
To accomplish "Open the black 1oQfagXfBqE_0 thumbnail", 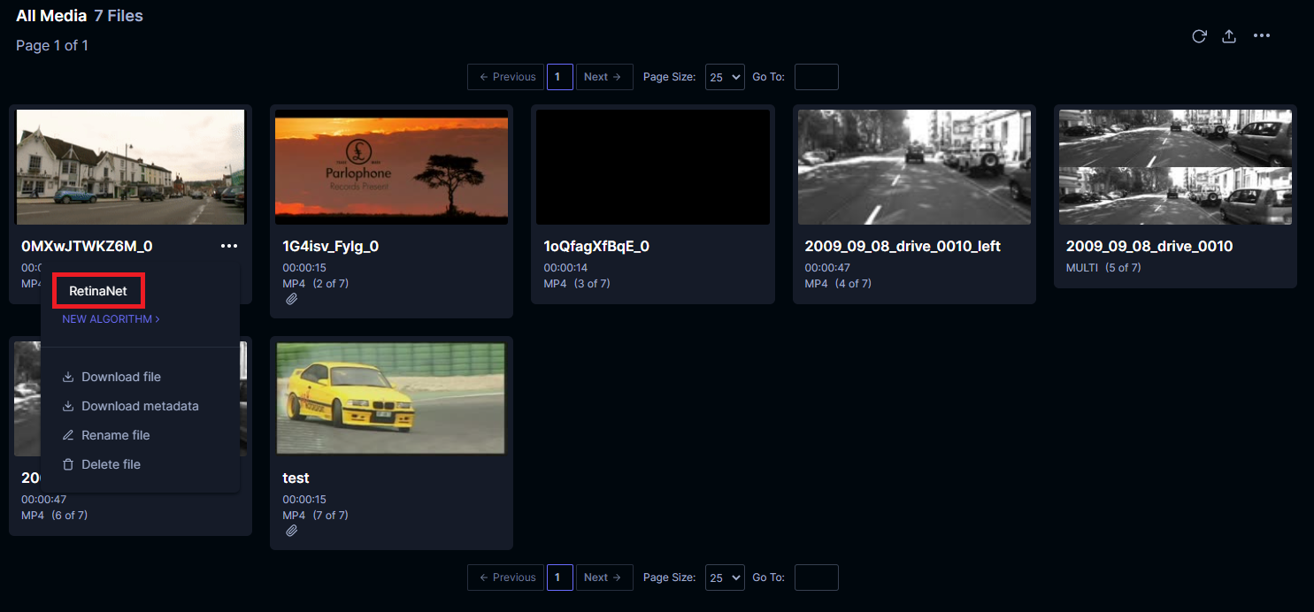I will click(652, 167).
